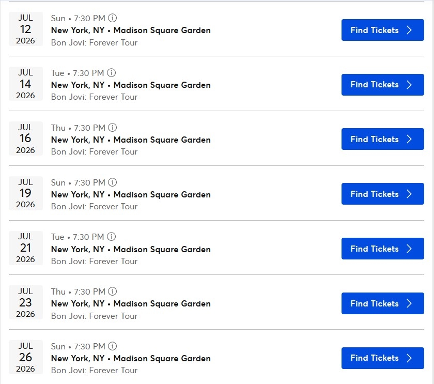This screenshot has height=384, width=434.
Task: Open the Jul 12 Madison Square Garden listing
Action: coord(131,30)
